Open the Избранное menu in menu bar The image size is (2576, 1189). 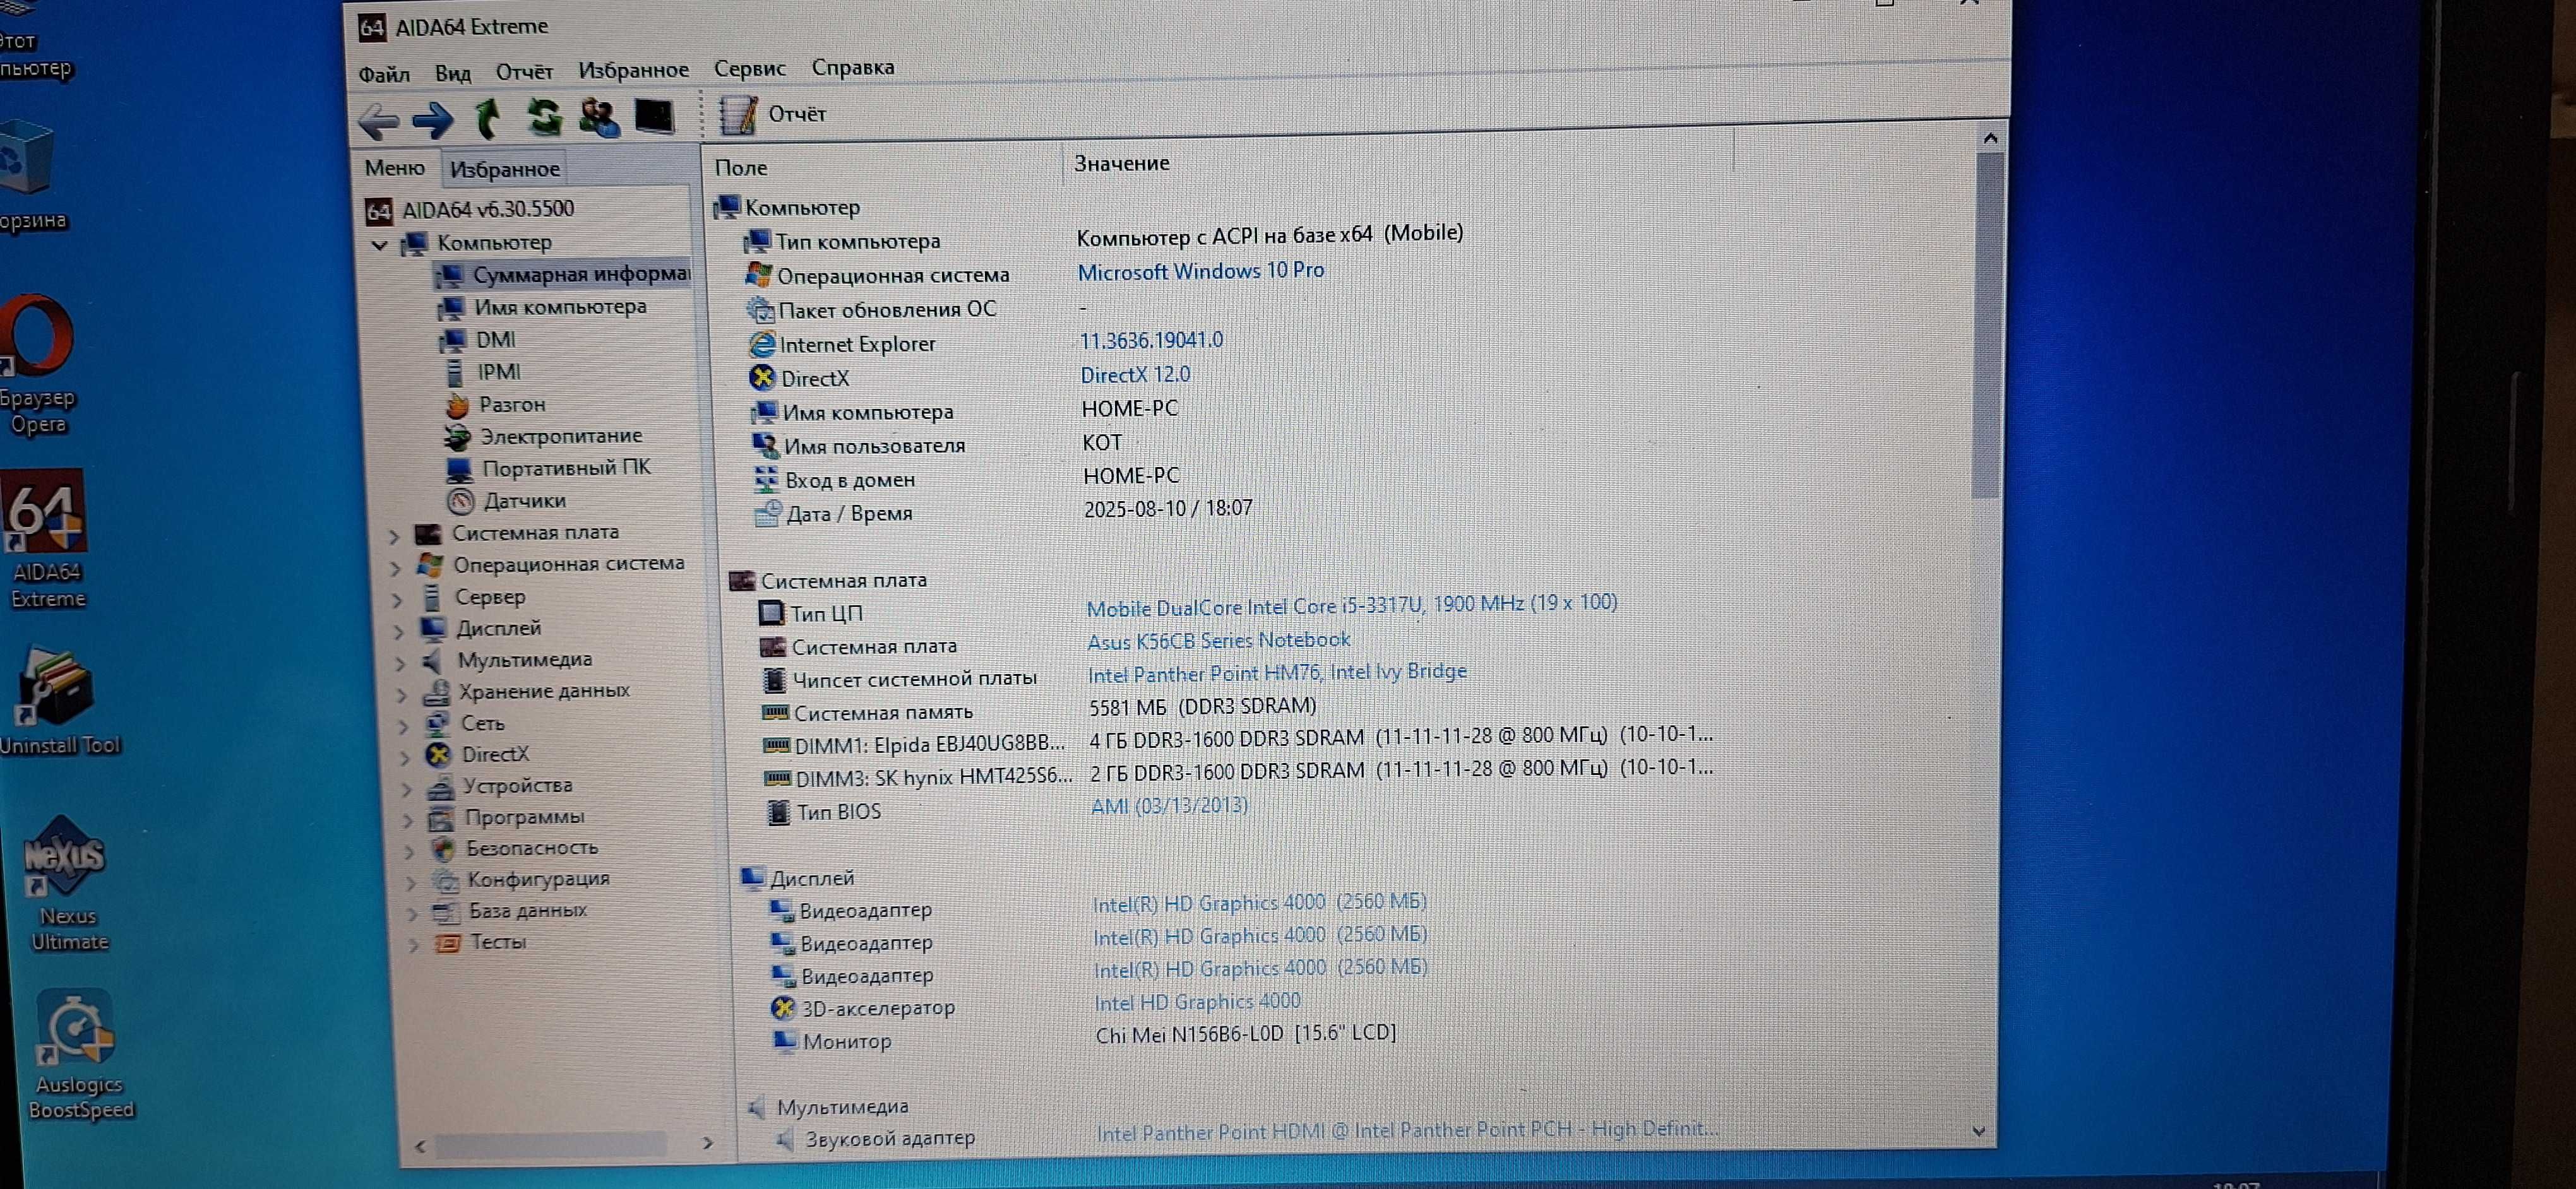[633, 70]
